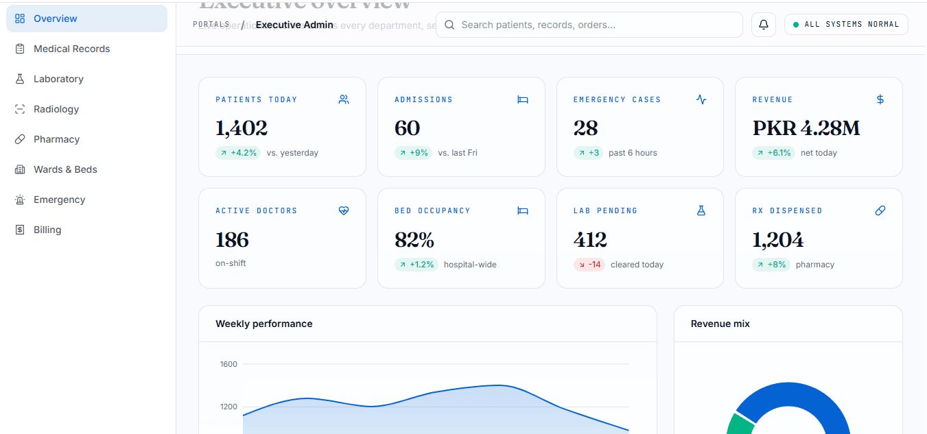927x434 pixels.
Task: Click the Laboratory flask sidebar icon
Action: point(20,79)
